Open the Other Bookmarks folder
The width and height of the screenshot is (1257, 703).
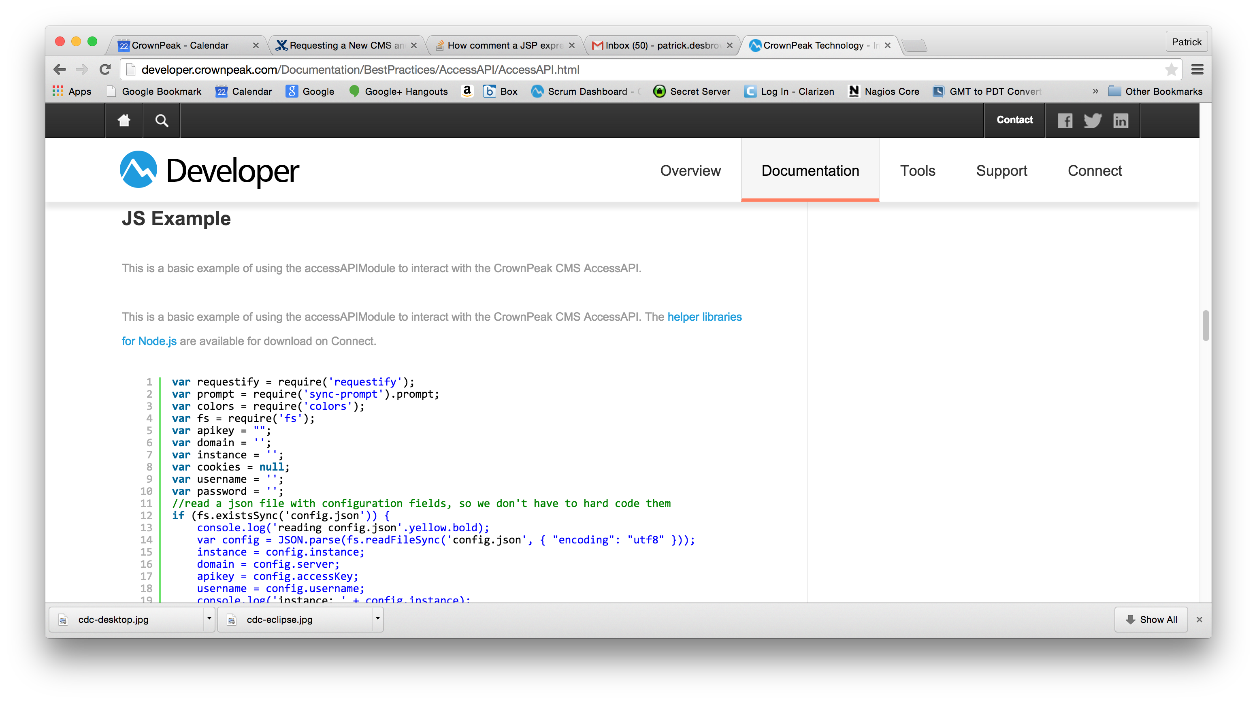(1155, 91)
